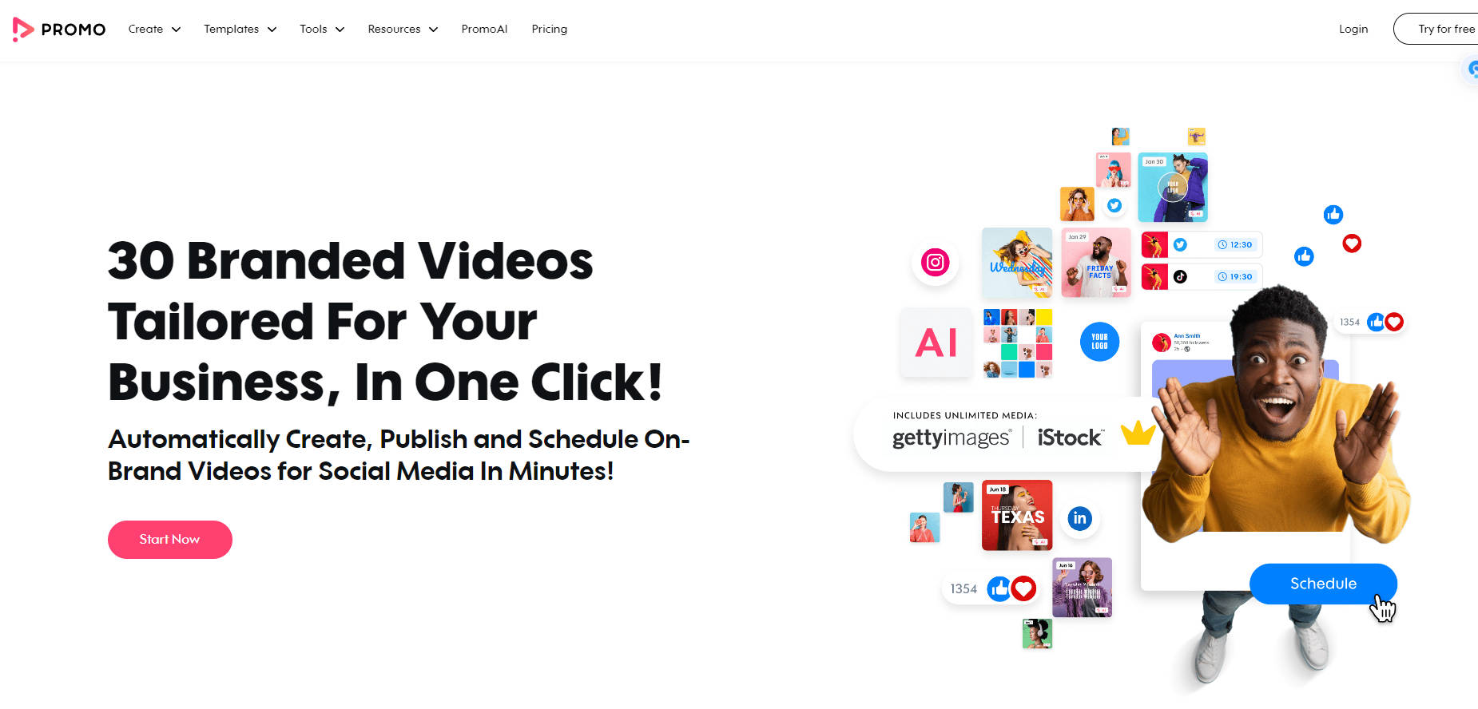
Task: Expand the Tools menu chevron
Action: coord(340,30)
